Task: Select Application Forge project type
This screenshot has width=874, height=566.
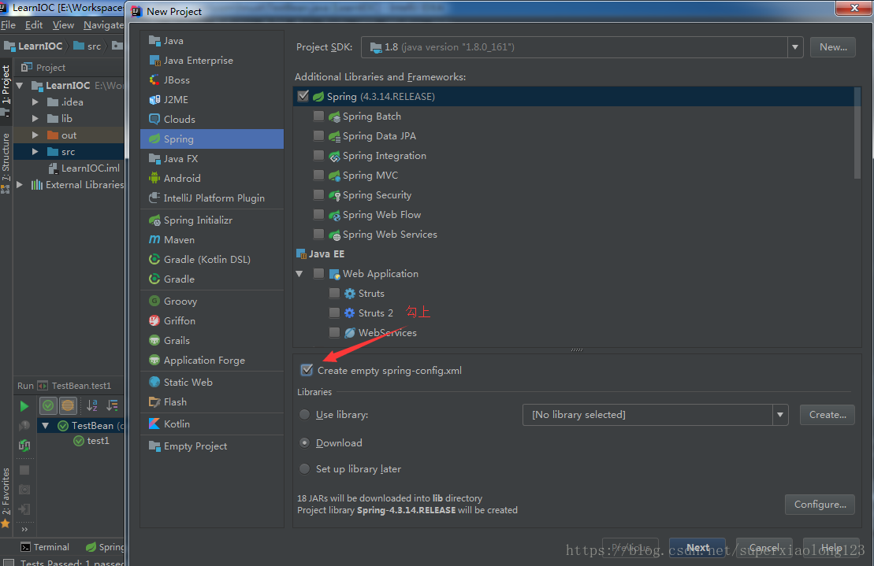Action: coord(212,360)
